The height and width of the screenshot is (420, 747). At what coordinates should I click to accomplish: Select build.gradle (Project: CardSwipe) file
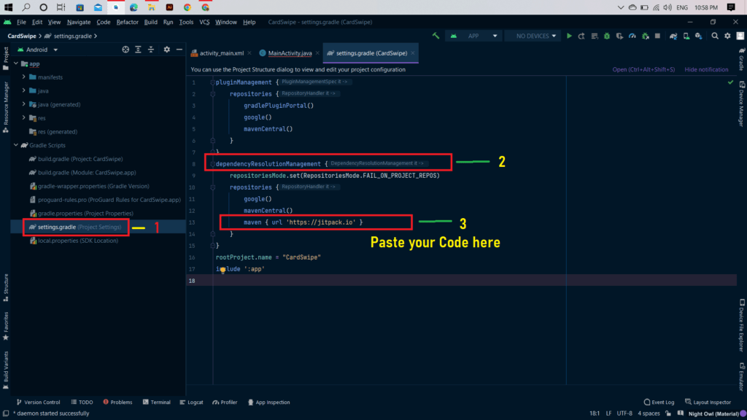tap(80, 159)
